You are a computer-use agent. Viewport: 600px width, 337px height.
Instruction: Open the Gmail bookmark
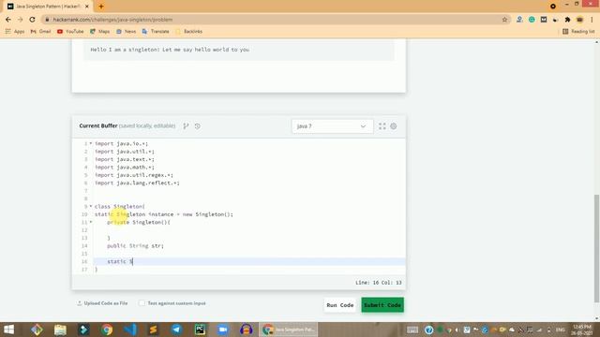[x=40, y=31]
